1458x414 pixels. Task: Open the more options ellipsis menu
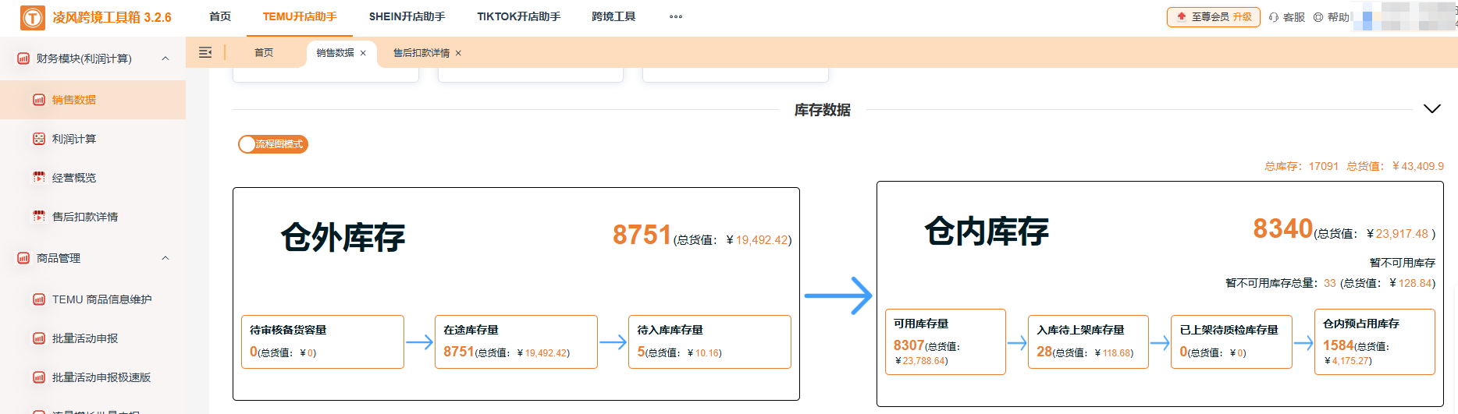676,16
